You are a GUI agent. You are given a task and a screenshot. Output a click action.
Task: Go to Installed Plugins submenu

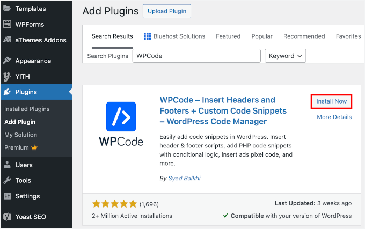tap(27, 109)
